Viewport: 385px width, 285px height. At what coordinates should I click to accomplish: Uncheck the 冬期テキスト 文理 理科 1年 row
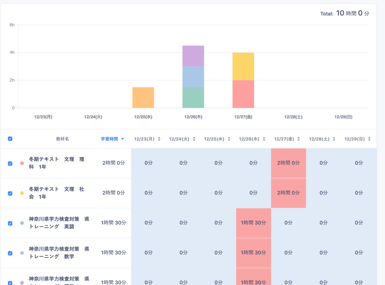click(x=10, y=163)
